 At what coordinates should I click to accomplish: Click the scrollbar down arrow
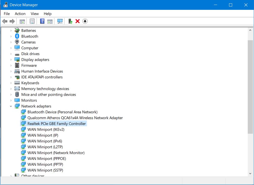tap(250, 174)
